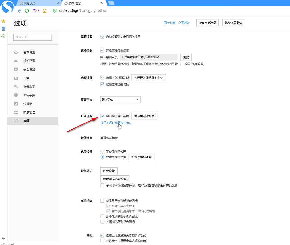Click the plus icon at sidebar bottom
This screenshot has width=290, height=245.
pyautogui.click(x=3, y=238)
